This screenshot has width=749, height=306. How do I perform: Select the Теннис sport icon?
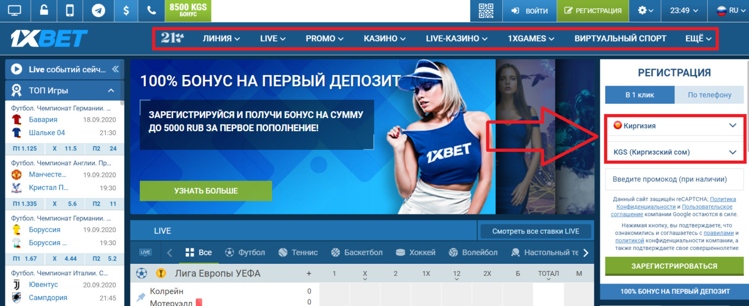pos(283,252)
